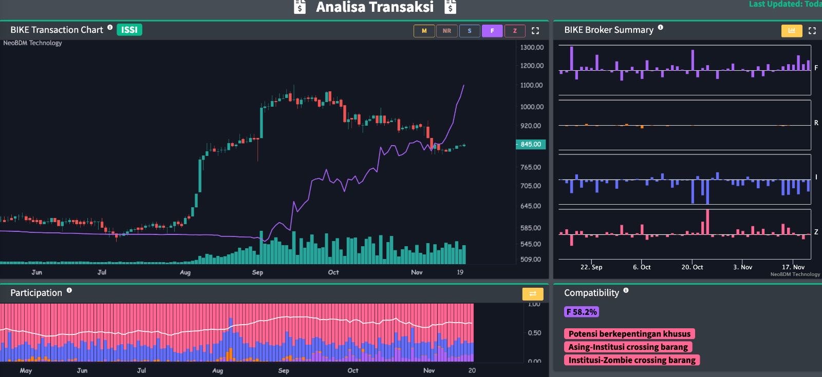Click the Z row label in Broker Summary
This screenshot has height=377, width=822.
(x=816, y=232)
